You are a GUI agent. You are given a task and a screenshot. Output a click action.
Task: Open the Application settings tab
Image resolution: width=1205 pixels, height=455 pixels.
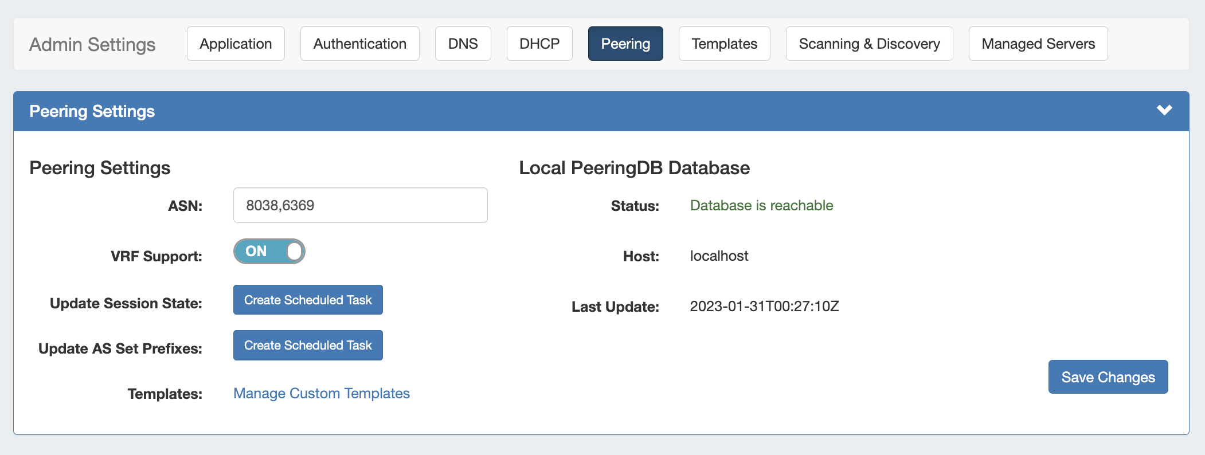coord(236,44)
